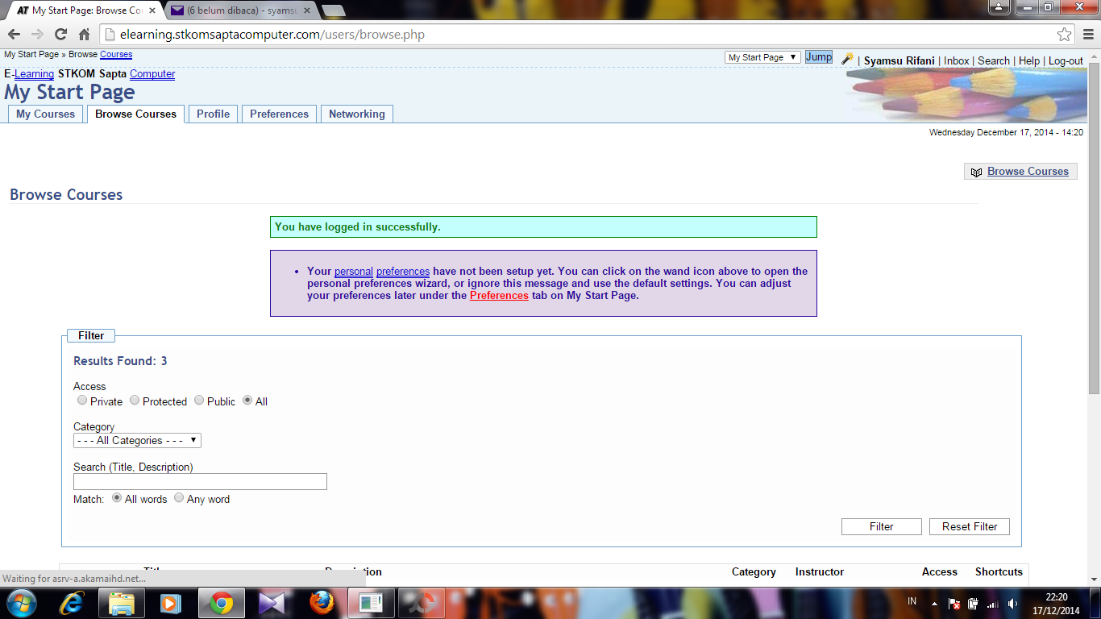Open the All Categories dropdown
This screenshot has width=1101, height=619.
point(137,440)
